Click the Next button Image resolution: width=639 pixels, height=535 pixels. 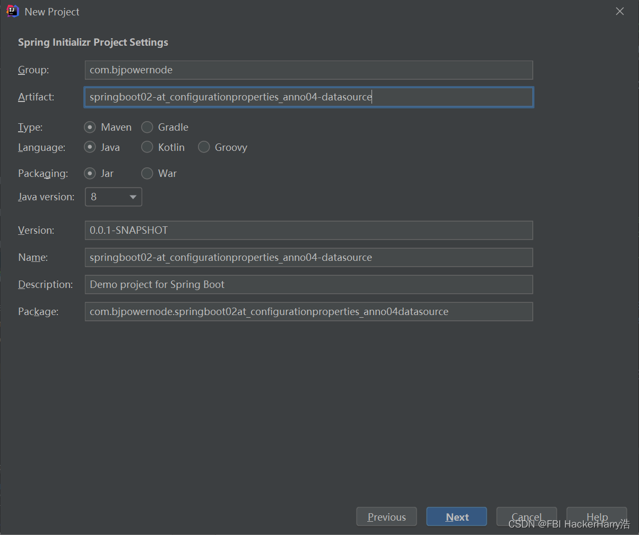click(x=457, y=517)
